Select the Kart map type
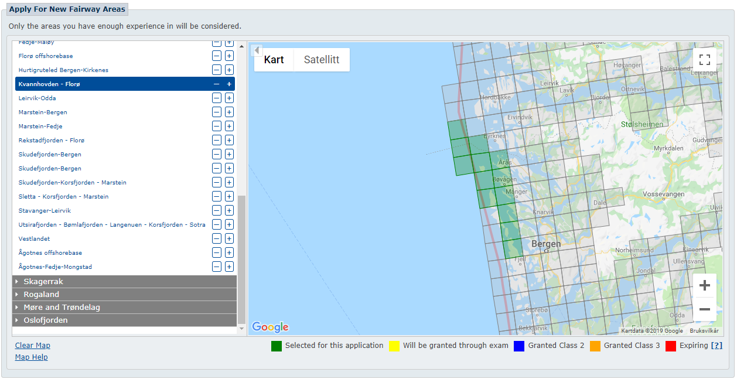Screen dimensions: 737x379 click(274, 60)
